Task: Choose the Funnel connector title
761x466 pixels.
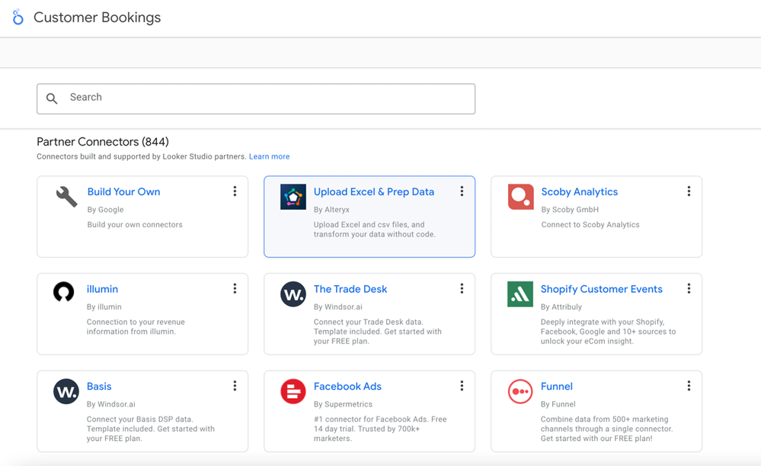Action: coord(556,387)
